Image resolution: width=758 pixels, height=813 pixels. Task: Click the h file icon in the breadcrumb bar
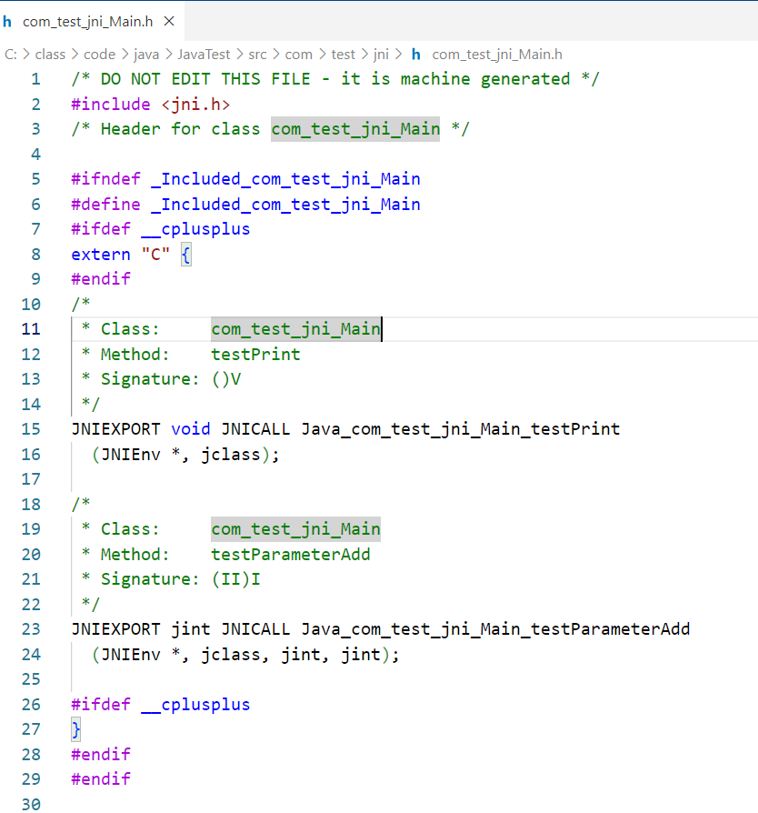click(415, 55)
